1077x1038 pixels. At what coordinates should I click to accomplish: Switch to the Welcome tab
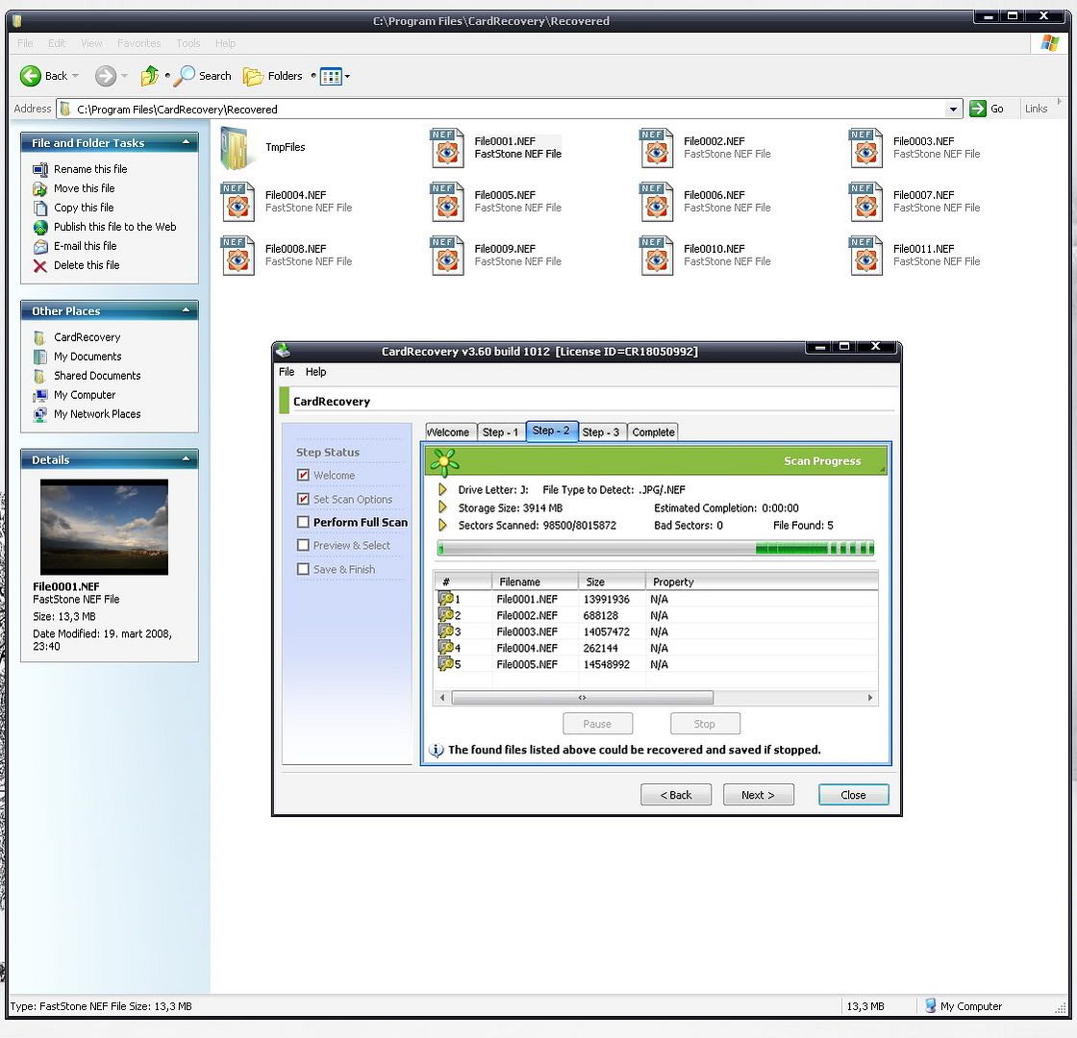click(449, 432)
